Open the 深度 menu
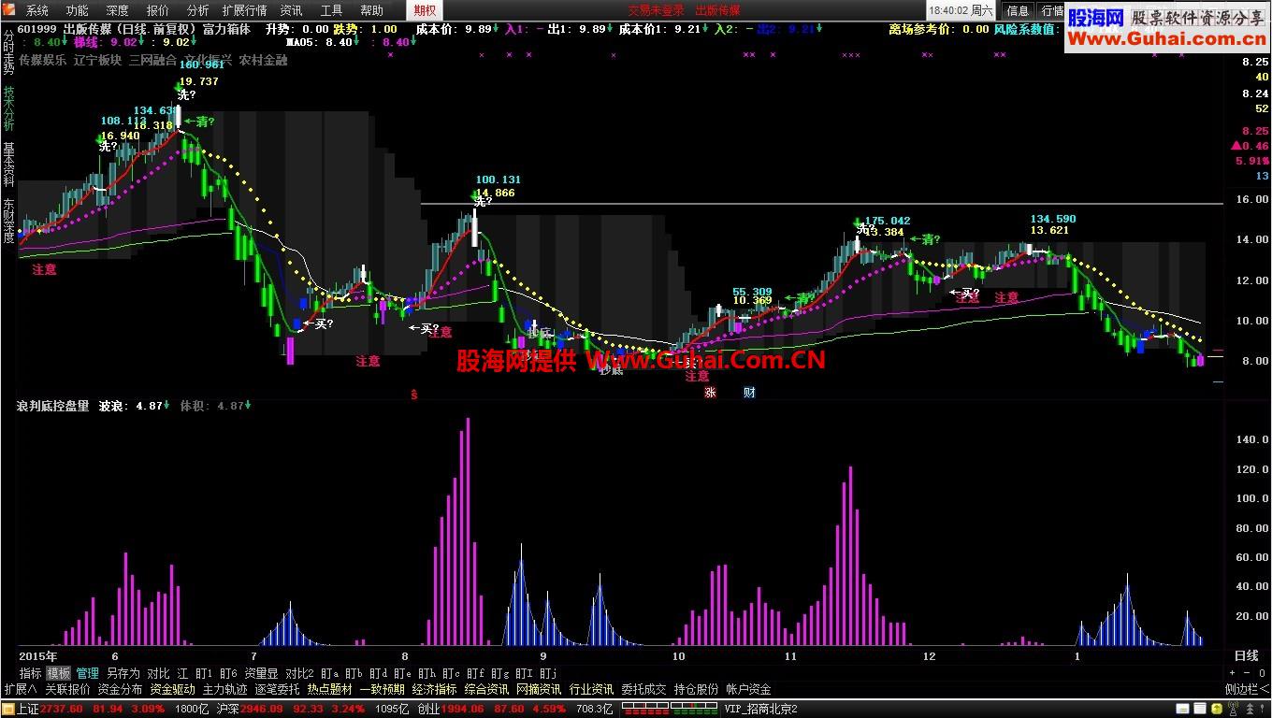The image size is (1272, 718). click(x=118, y=10)
